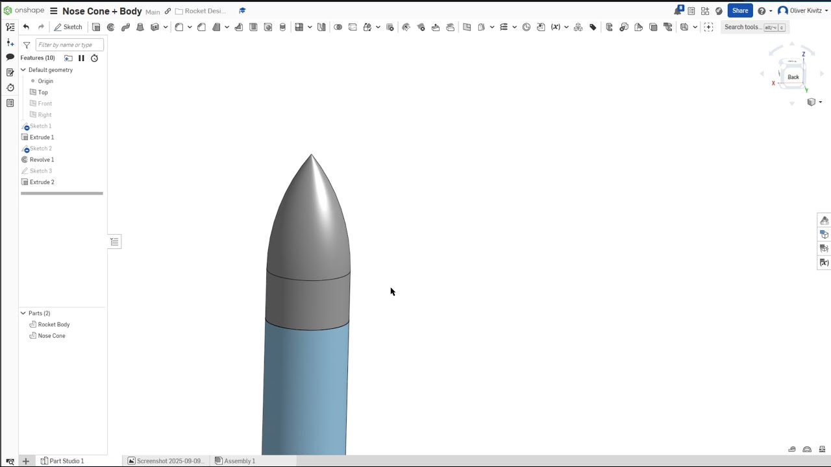831x467 pixels.
Task: Open the notifications bell
Action: click(678, 10)
